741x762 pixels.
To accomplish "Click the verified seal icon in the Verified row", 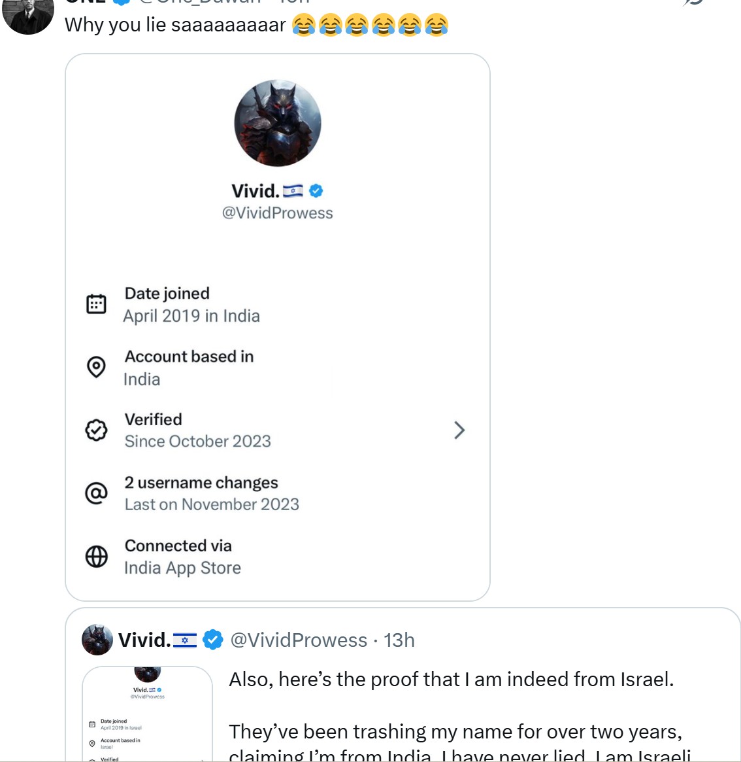I will click(96, 430).
